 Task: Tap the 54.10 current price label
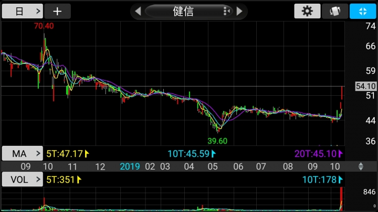(x=366, y=86)
